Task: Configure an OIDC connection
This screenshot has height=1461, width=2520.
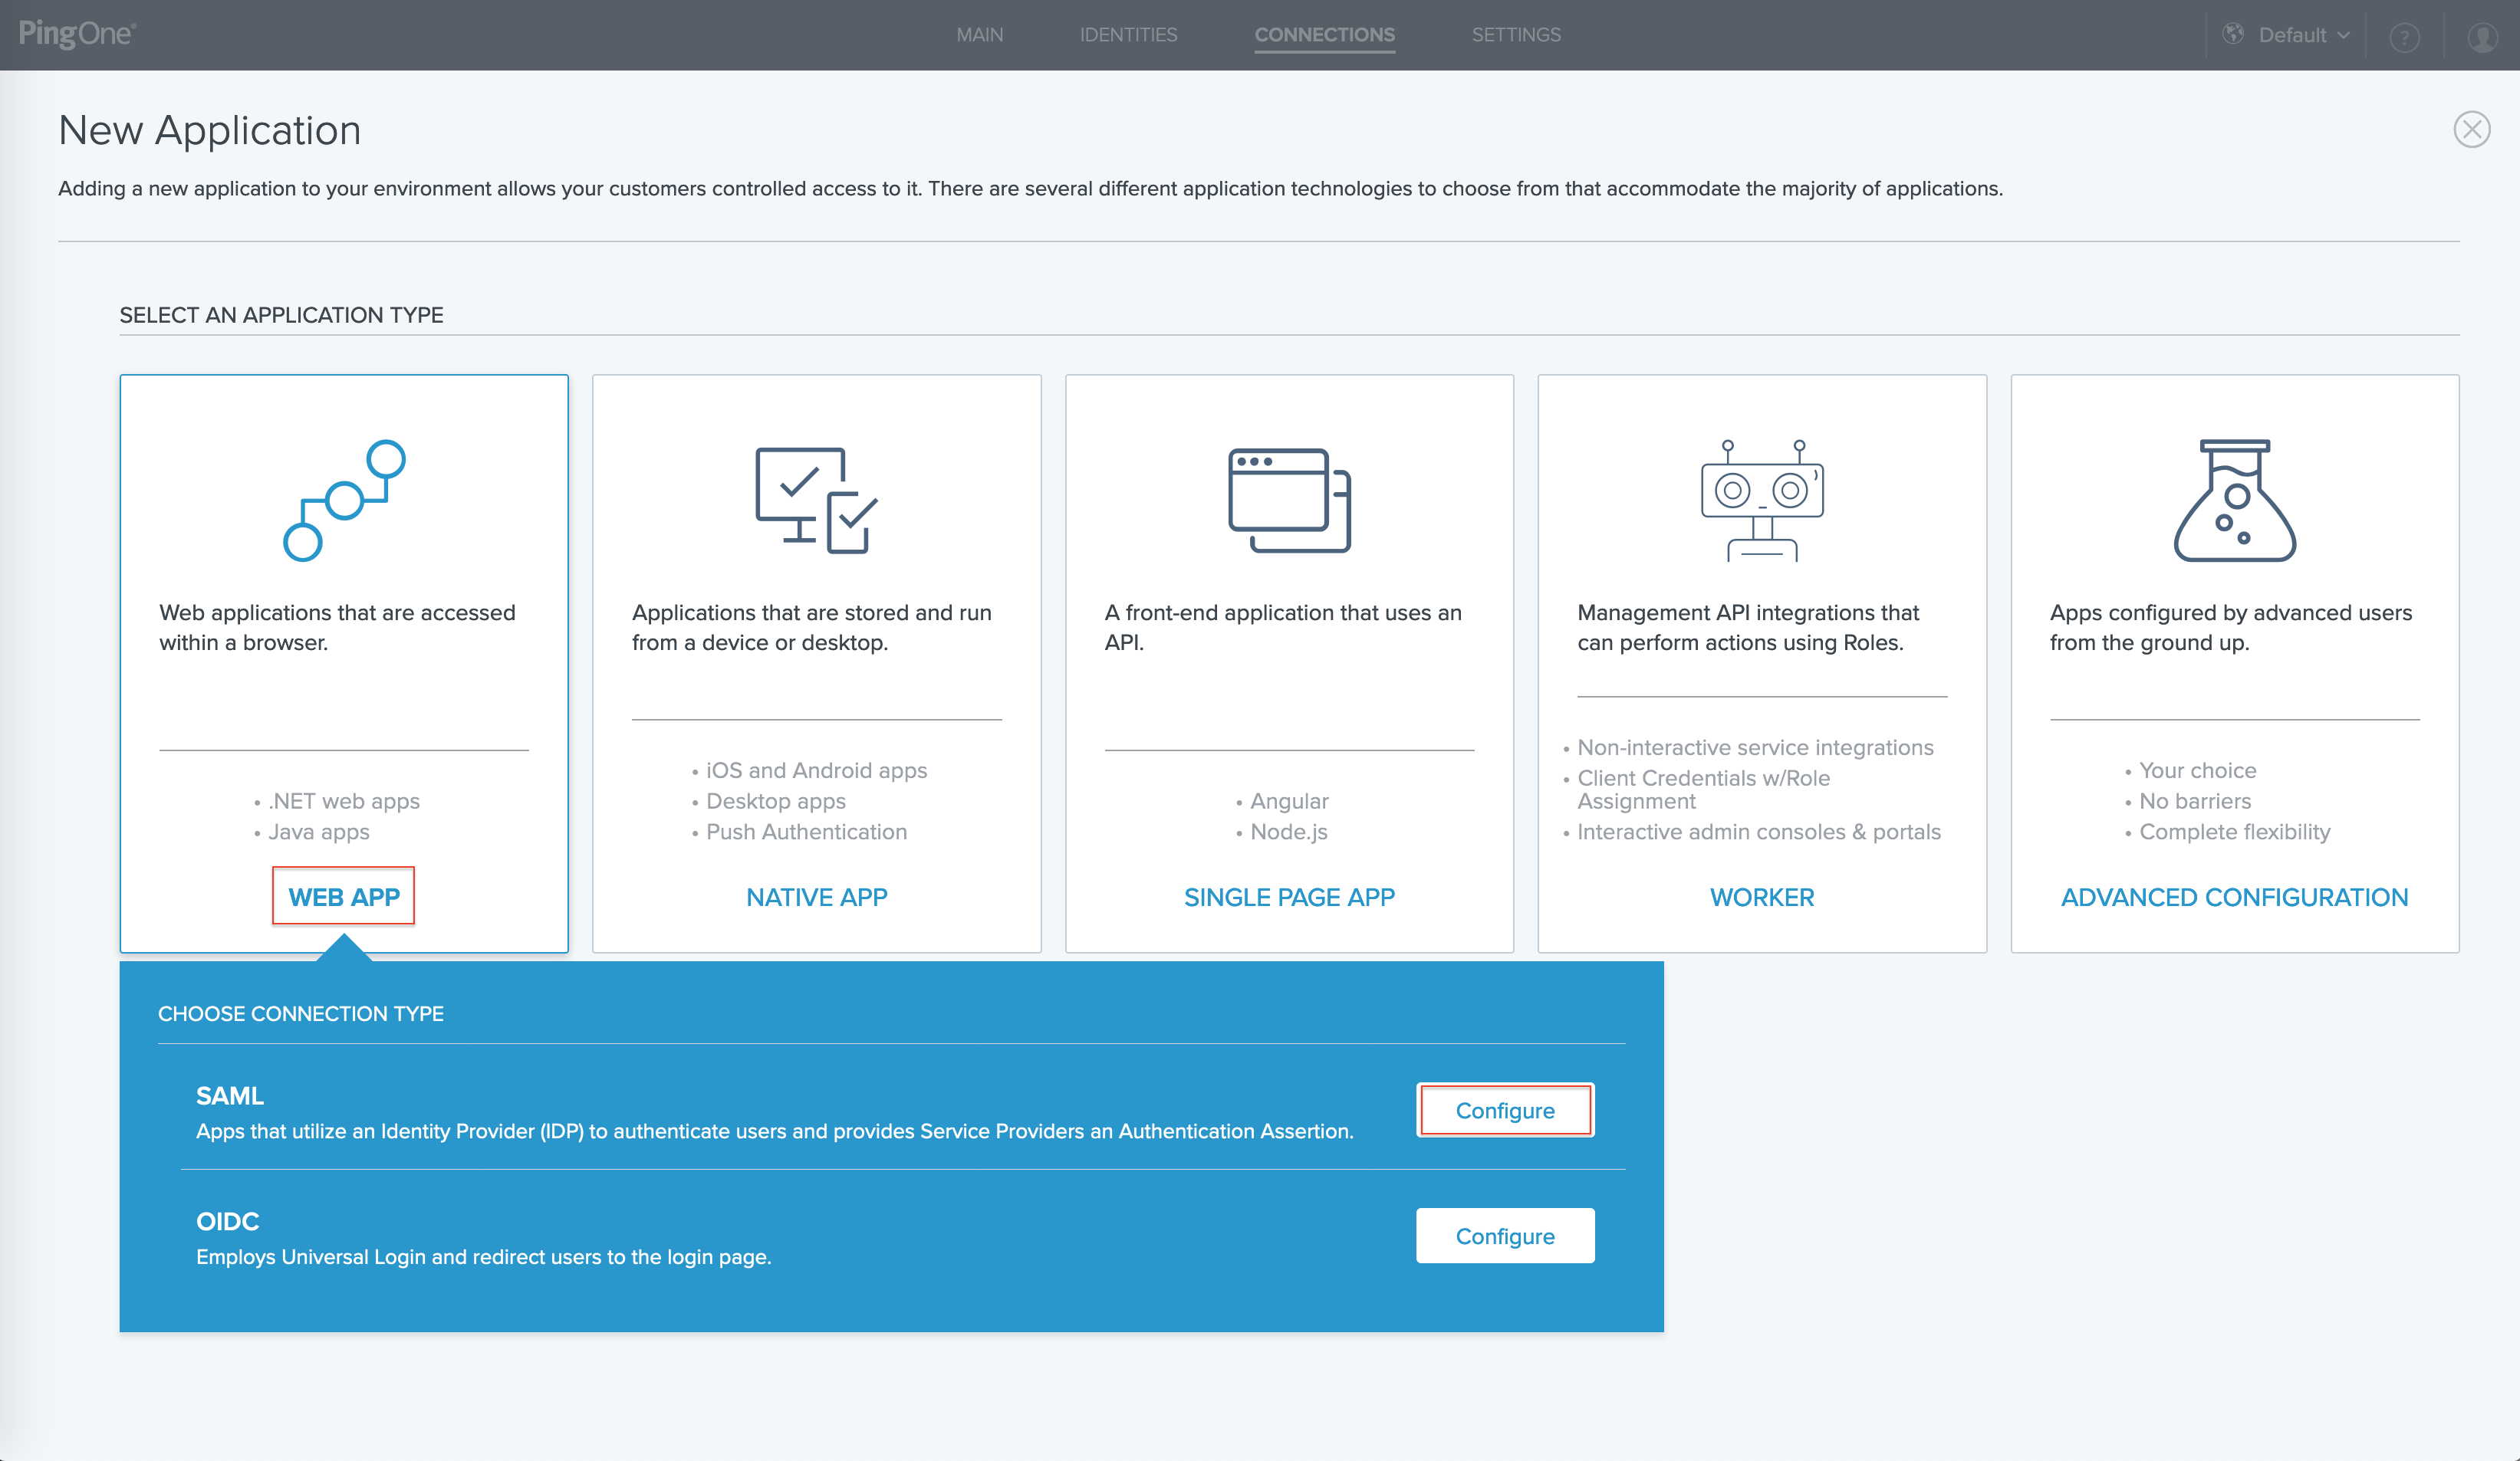Action: [x=1505, y=1235]
